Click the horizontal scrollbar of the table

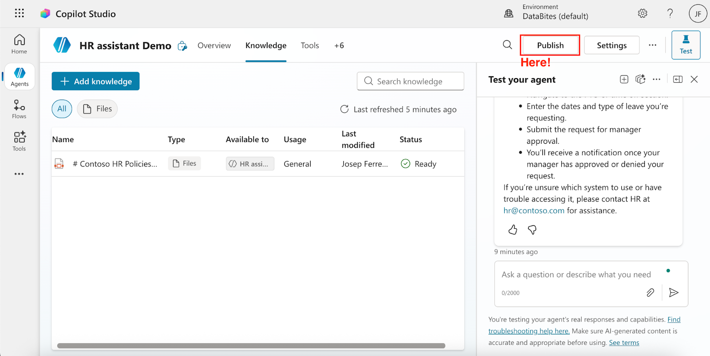[x=251, y=346]
